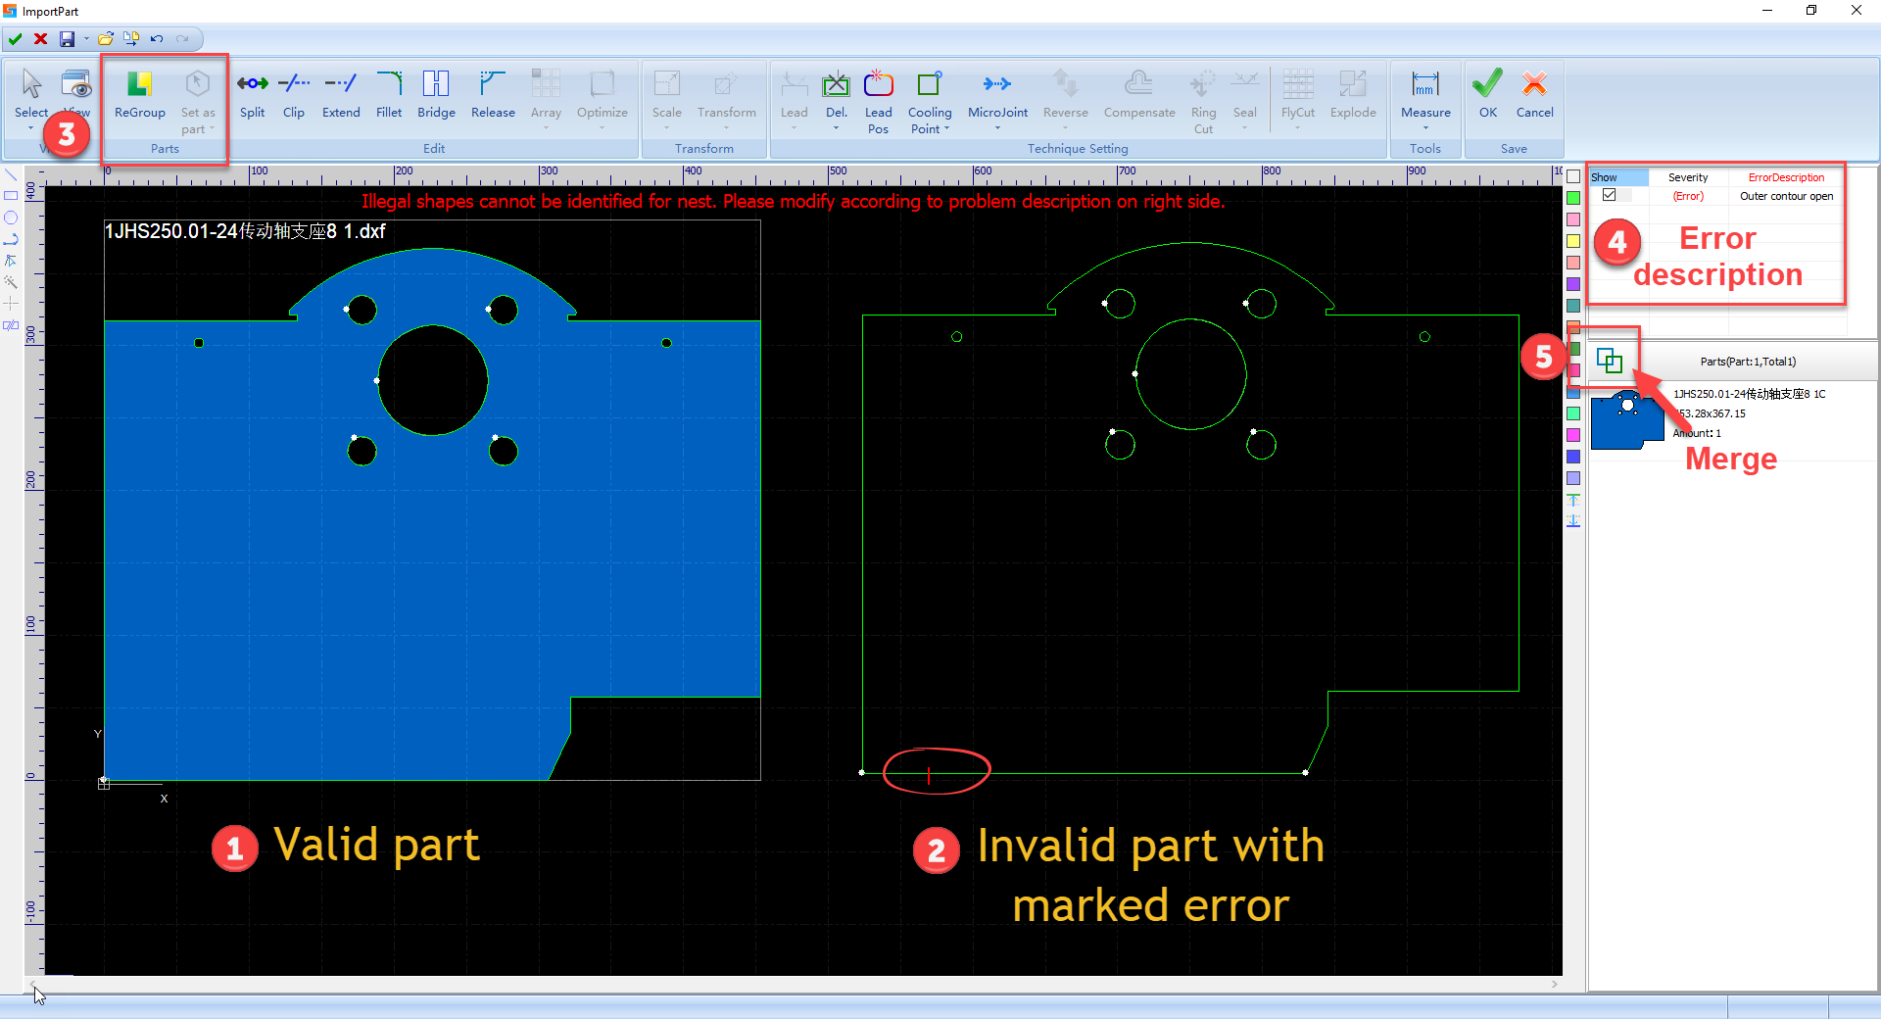Click the save disk icon

[x=67, y=39]
